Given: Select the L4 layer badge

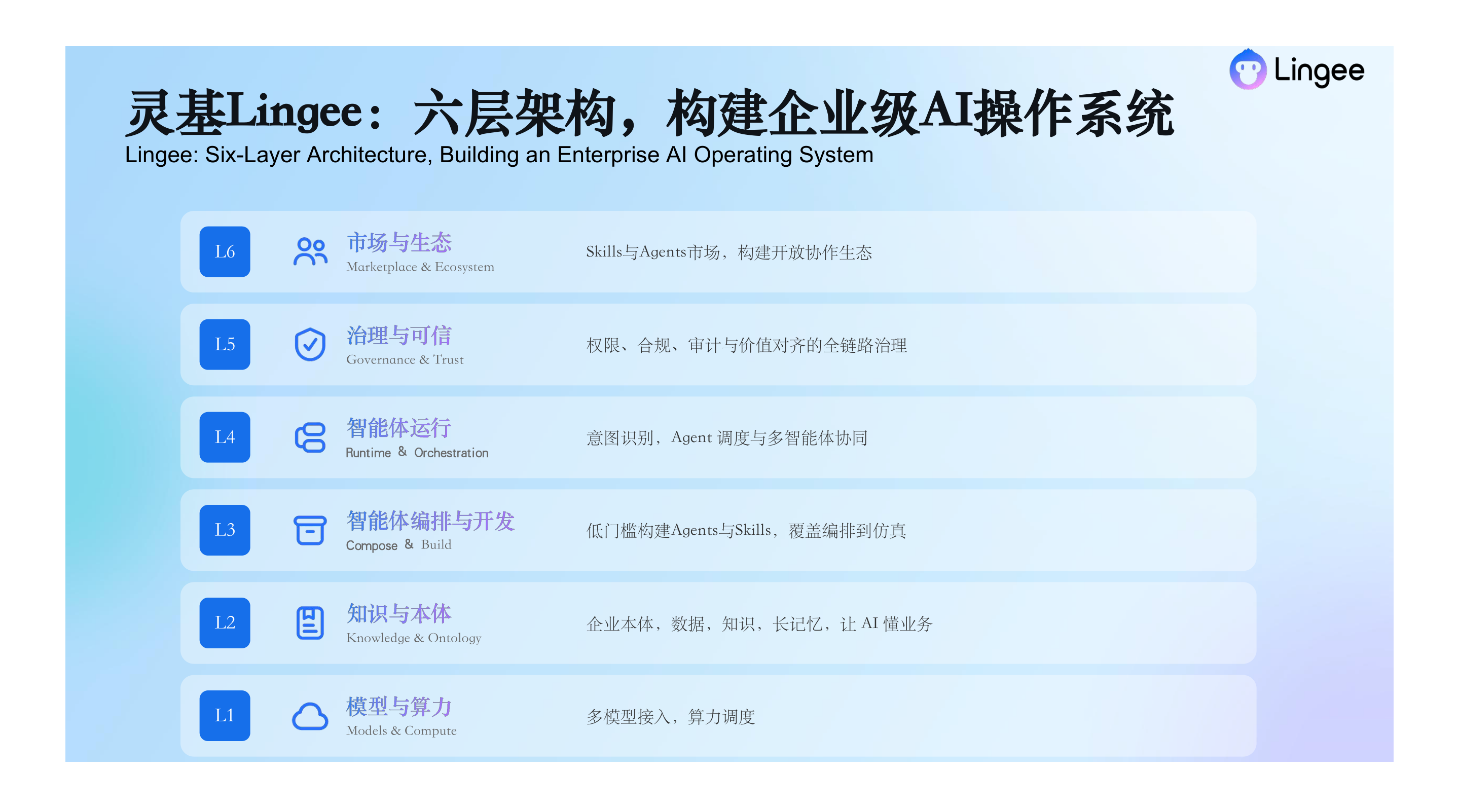Looking at the screenshot, I should 225,437.
